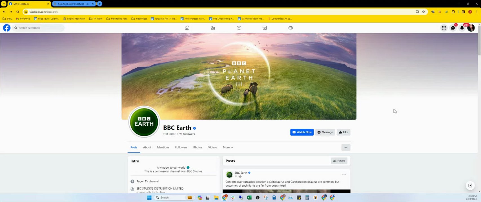Open the Calculator from the taskbar

pyautogui.click(x=307, y=198)
